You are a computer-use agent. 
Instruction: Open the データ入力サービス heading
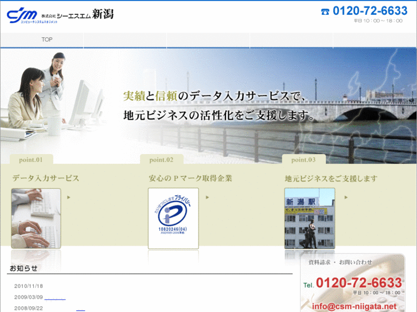pyautogui.click(x=46, y=178)
